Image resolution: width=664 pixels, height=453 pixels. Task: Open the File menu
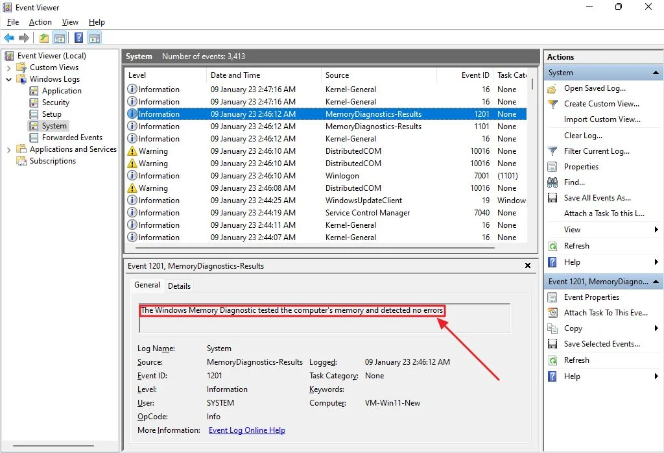[x=13, y=22]
